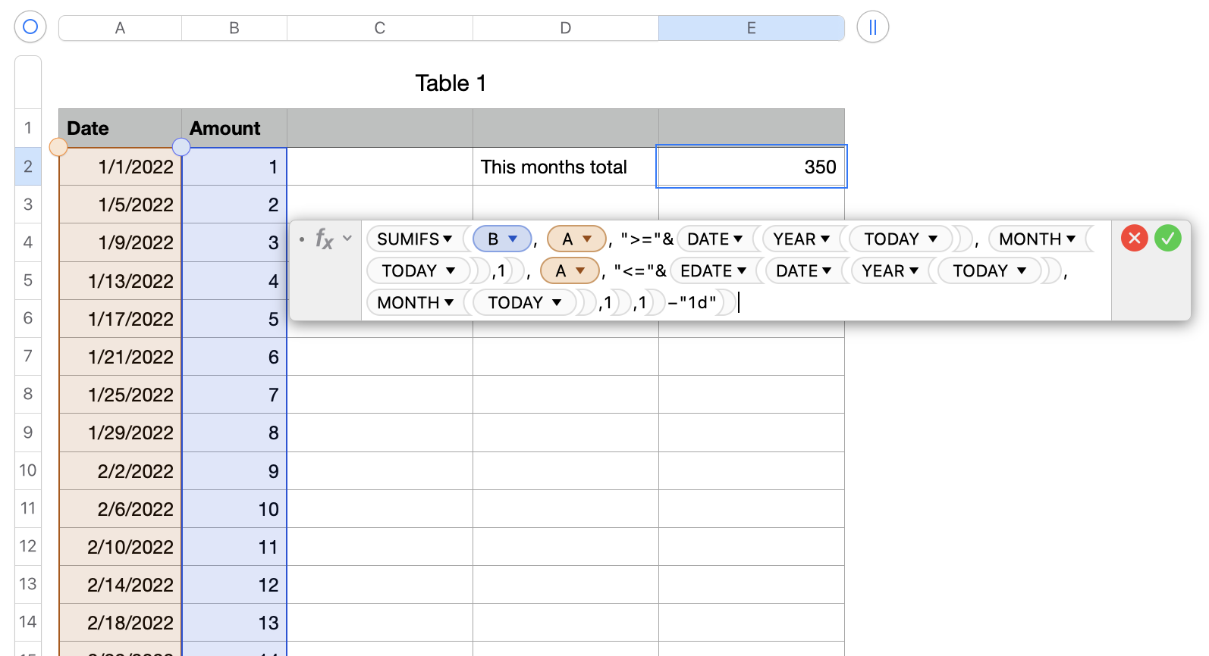Viewport: 1209px width, 656px height.
Task: Cancel the formula with the red X
Action: [x=1134, y=239]
